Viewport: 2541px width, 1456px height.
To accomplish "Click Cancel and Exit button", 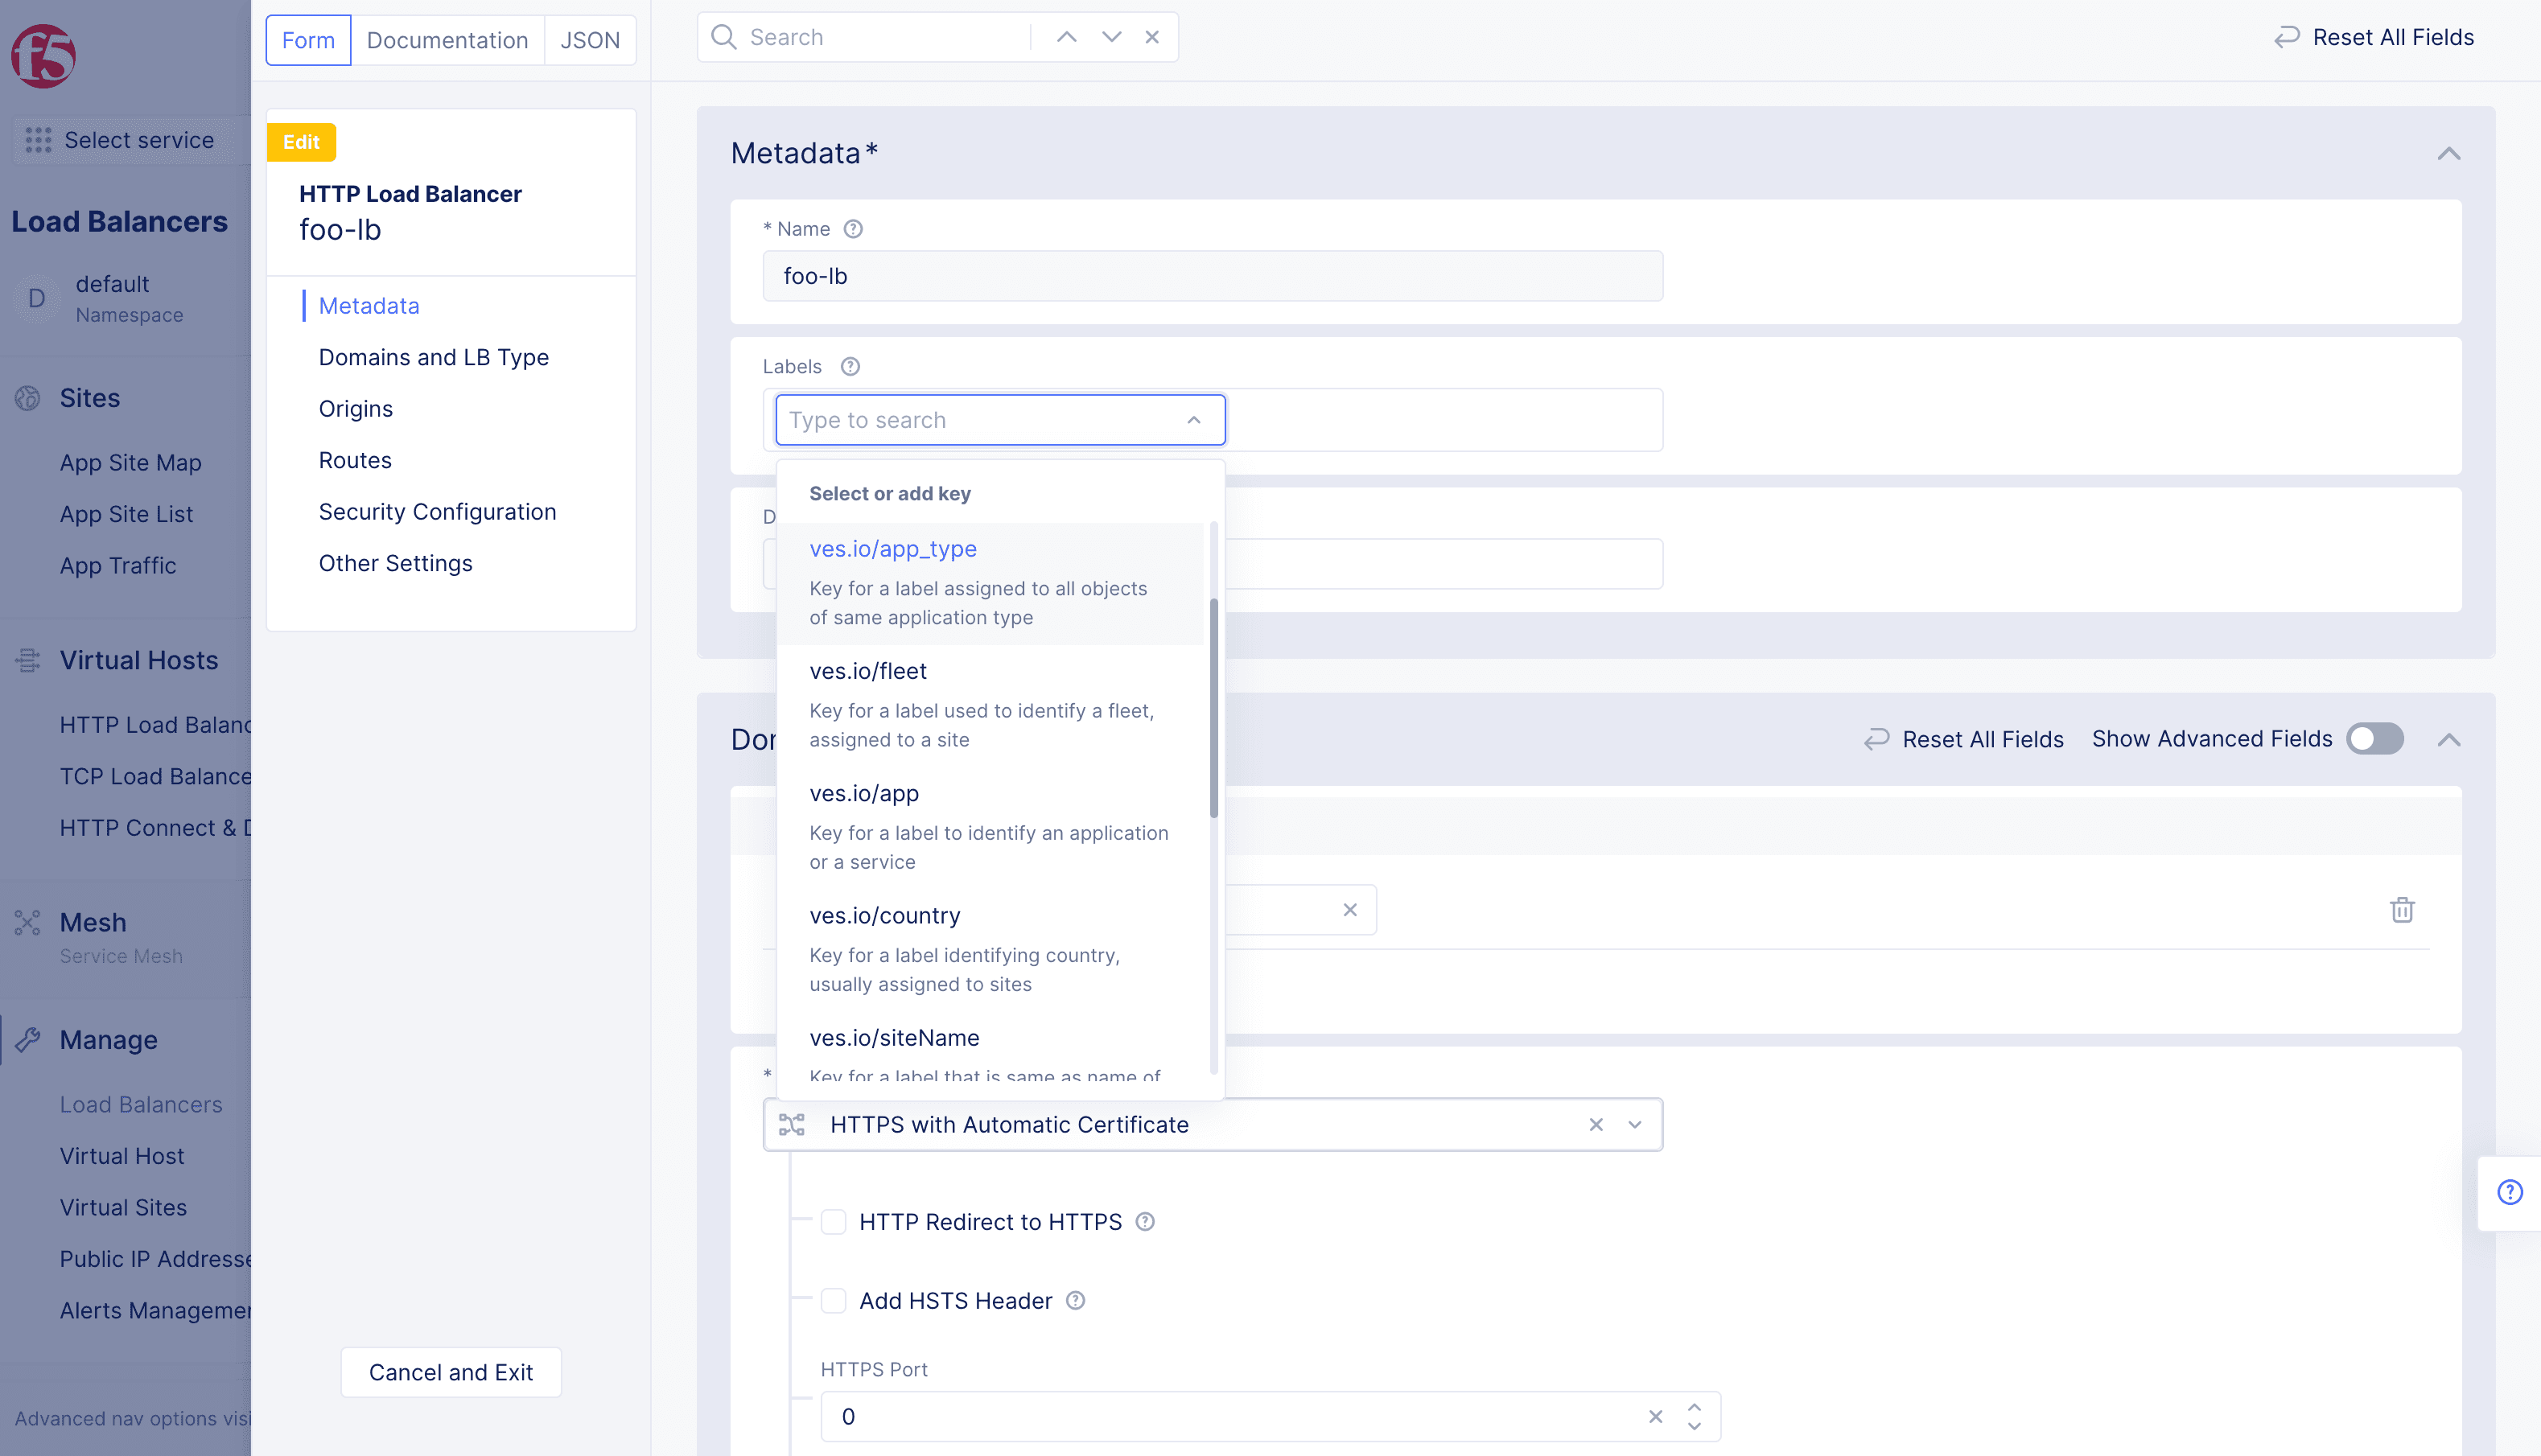I will 450,1372.
